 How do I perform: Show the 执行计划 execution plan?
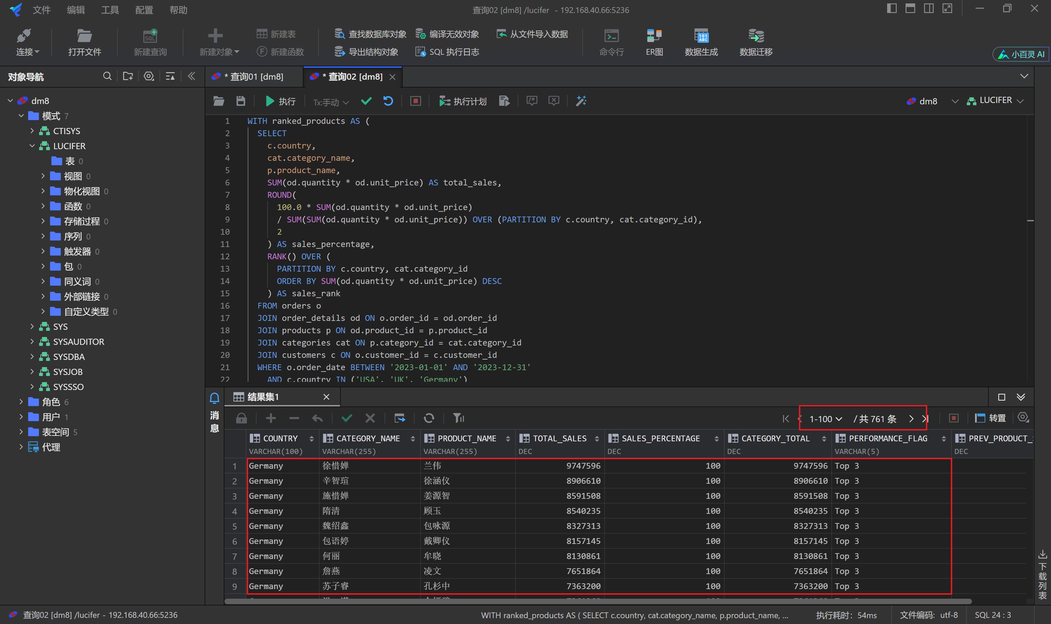463,101
